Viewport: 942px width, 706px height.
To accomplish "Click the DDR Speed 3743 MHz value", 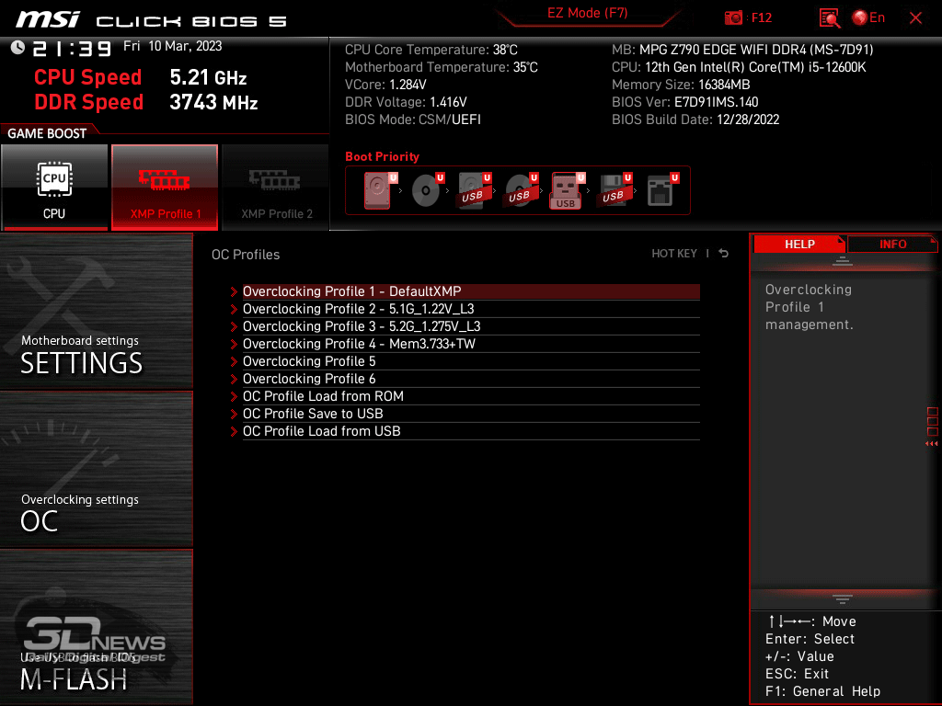I will [x=213, y=102].
